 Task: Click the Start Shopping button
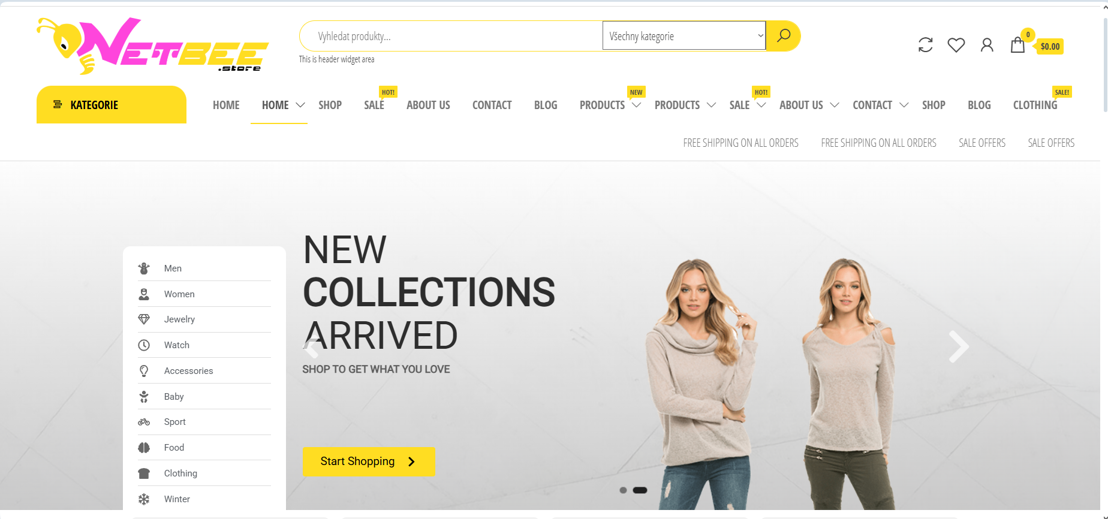pos(369,461)
